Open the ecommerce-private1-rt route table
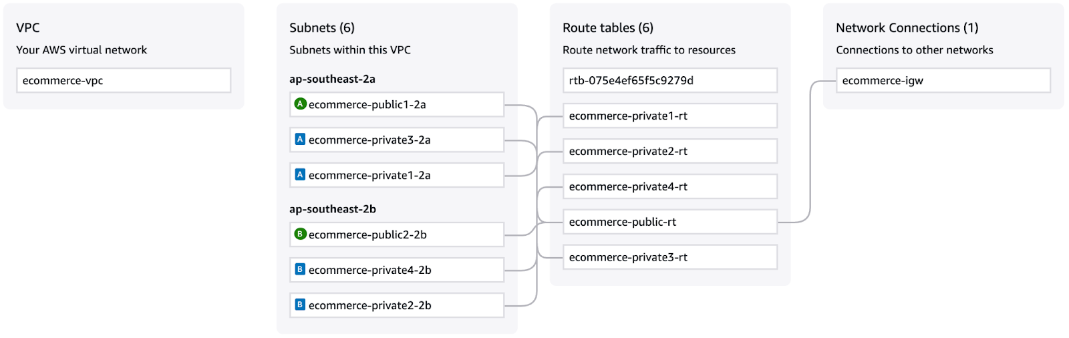Image resolution: width=1069 pixels, height=338 pixels. [x=669, y=116]
